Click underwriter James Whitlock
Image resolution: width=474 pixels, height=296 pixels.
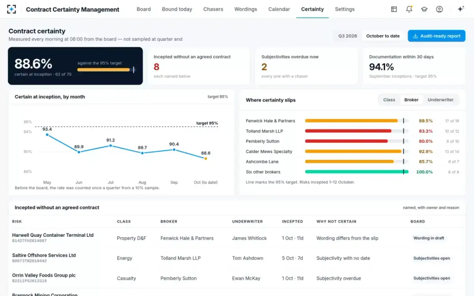(x=249, y=238)
